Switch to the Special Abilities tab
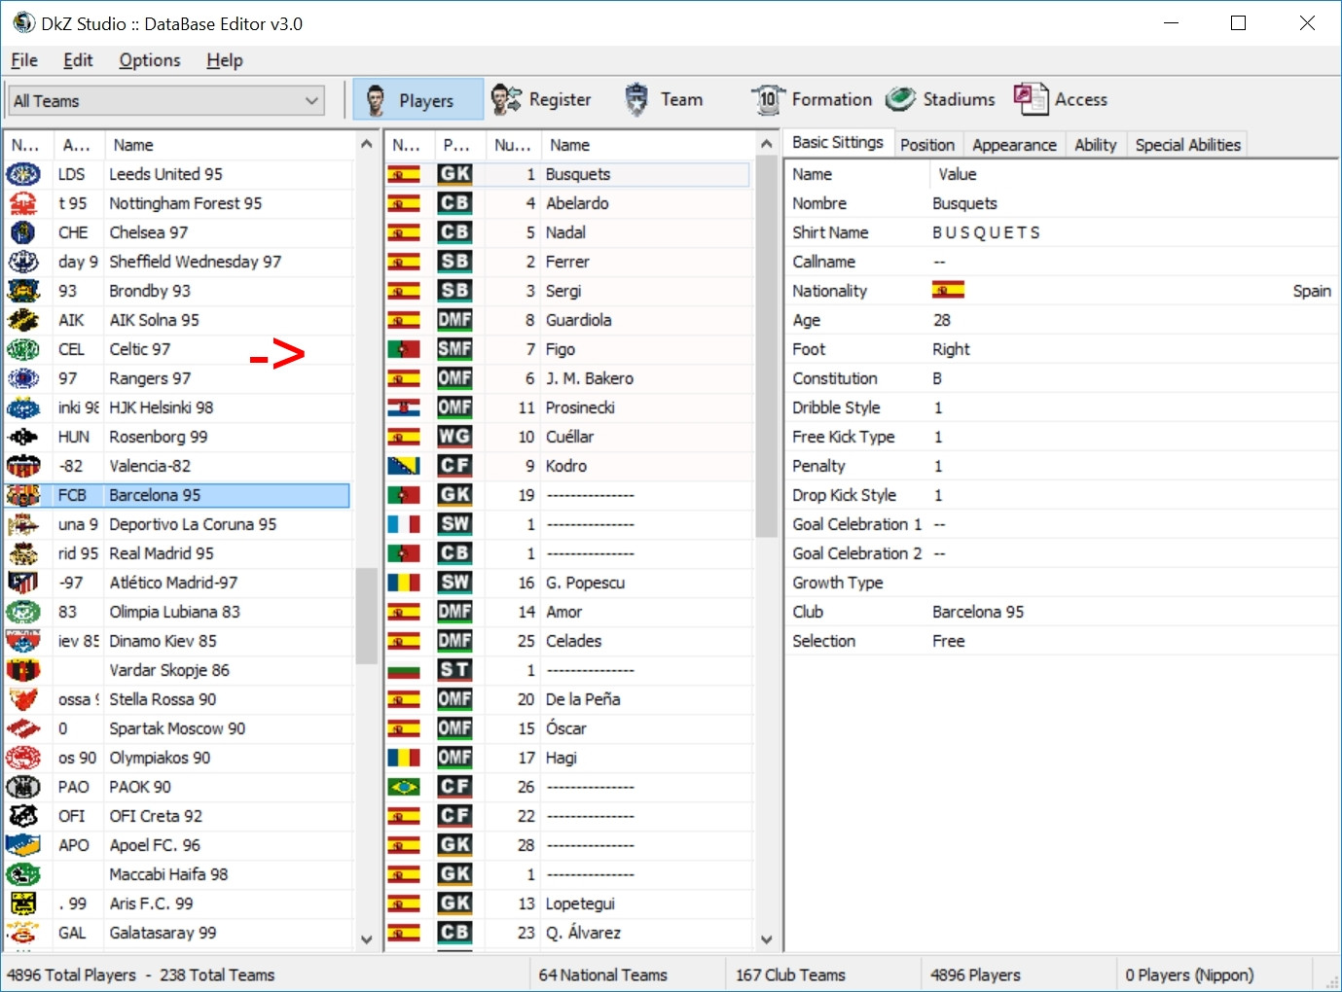The width and height of the screenshot is (1342, 992). tap(1187, 145)
